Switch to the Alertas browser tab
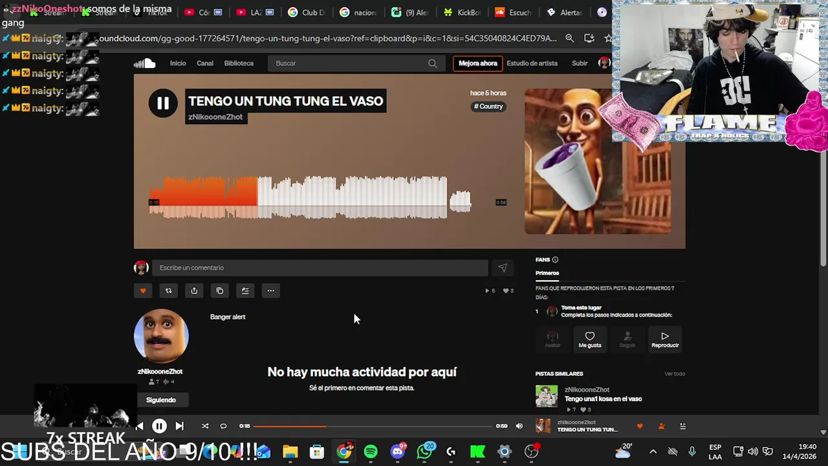The height and width of the screenshot is (466, 828). (x=565, y=12)
